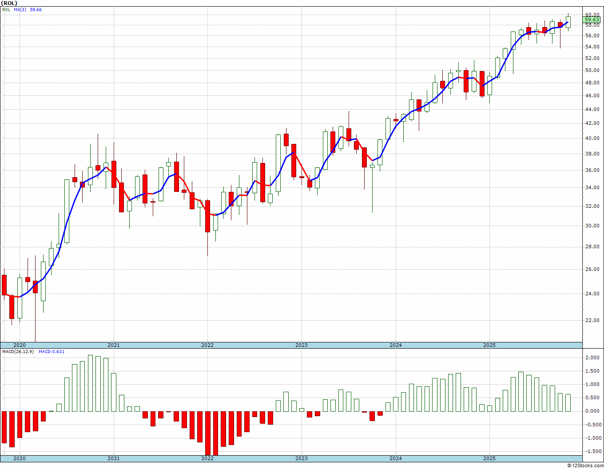
Task: Click 2025 on the price chart time axis
Action: 489,345
